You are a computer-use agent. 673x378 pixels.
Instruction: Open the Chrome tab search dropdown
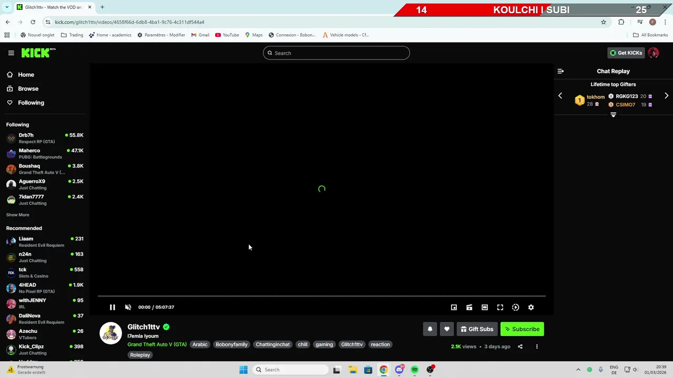coord(7,7)
